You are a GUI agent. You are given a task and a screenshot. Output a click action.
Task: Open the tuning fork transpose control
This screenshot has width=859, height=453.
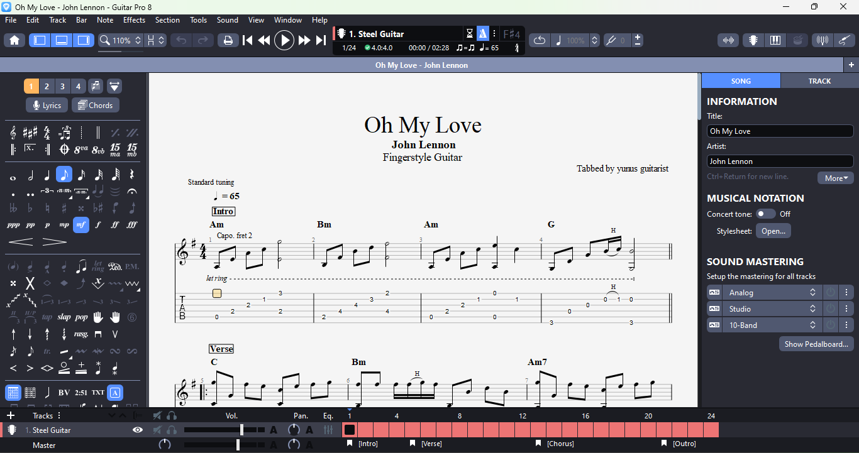(616, 40)
